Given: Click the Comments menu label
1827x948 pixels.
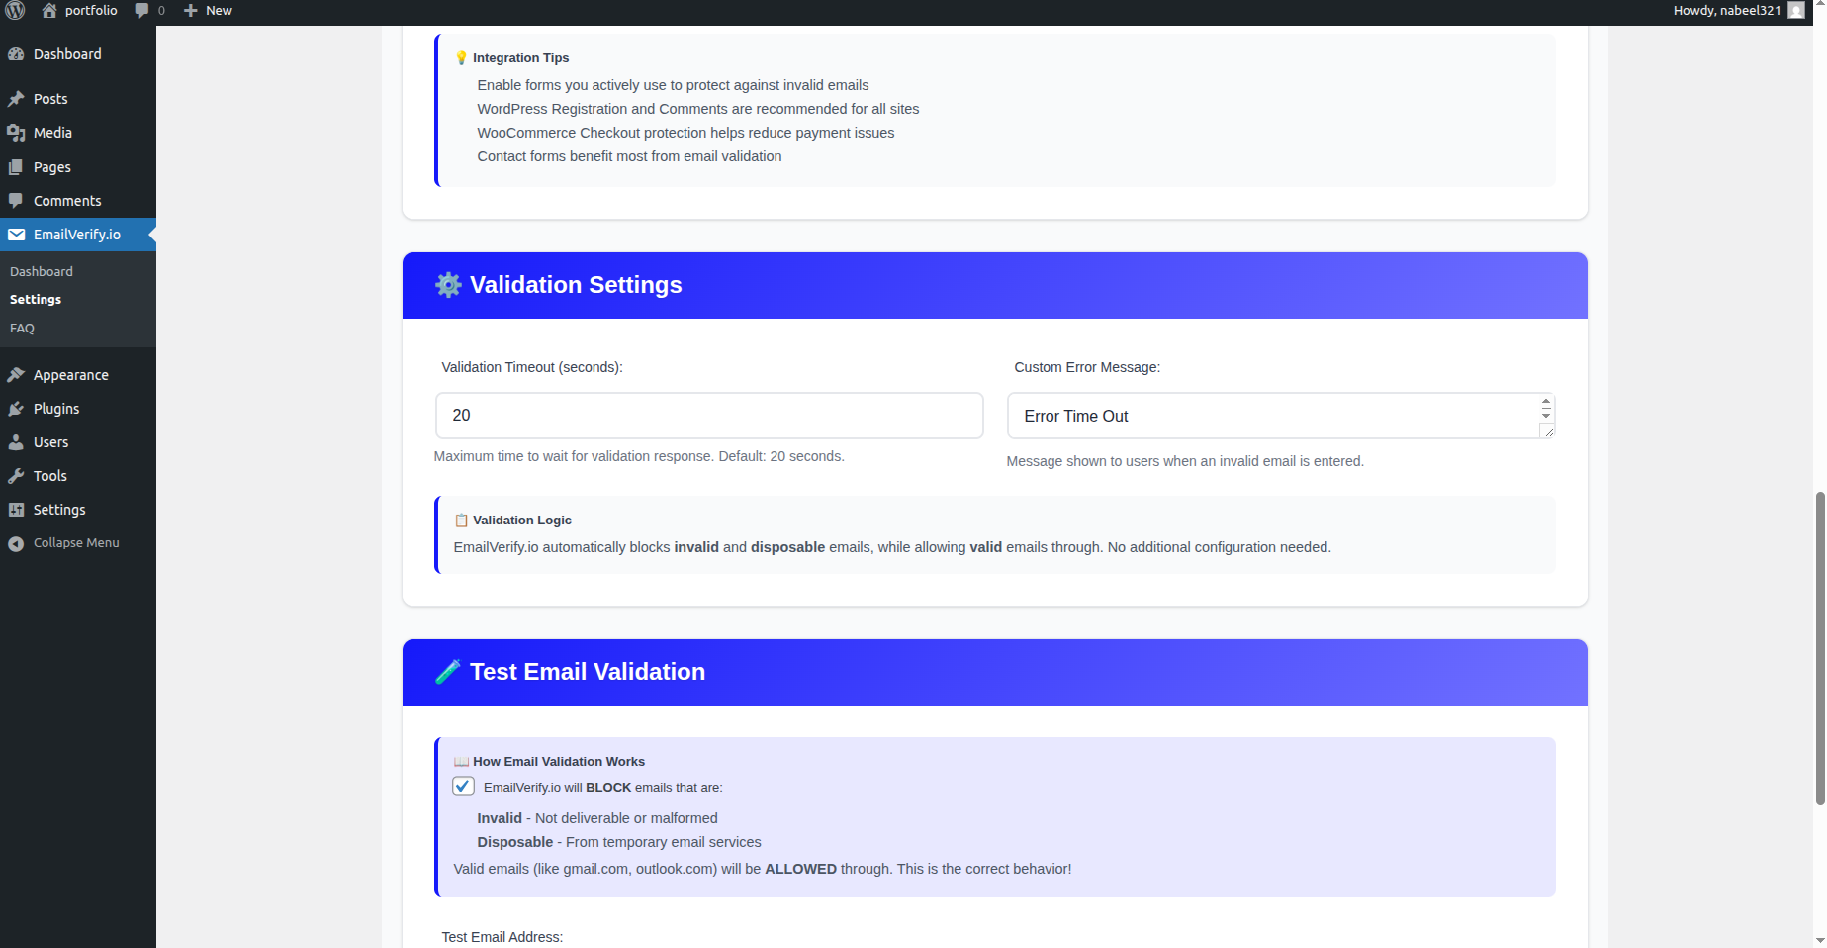Looking at the screenshot, I should (67, 201).
